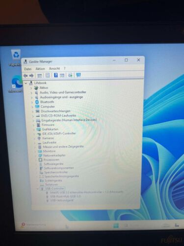
Task: Minimize the Geräte-Manager window
Action: click(114, 61)
